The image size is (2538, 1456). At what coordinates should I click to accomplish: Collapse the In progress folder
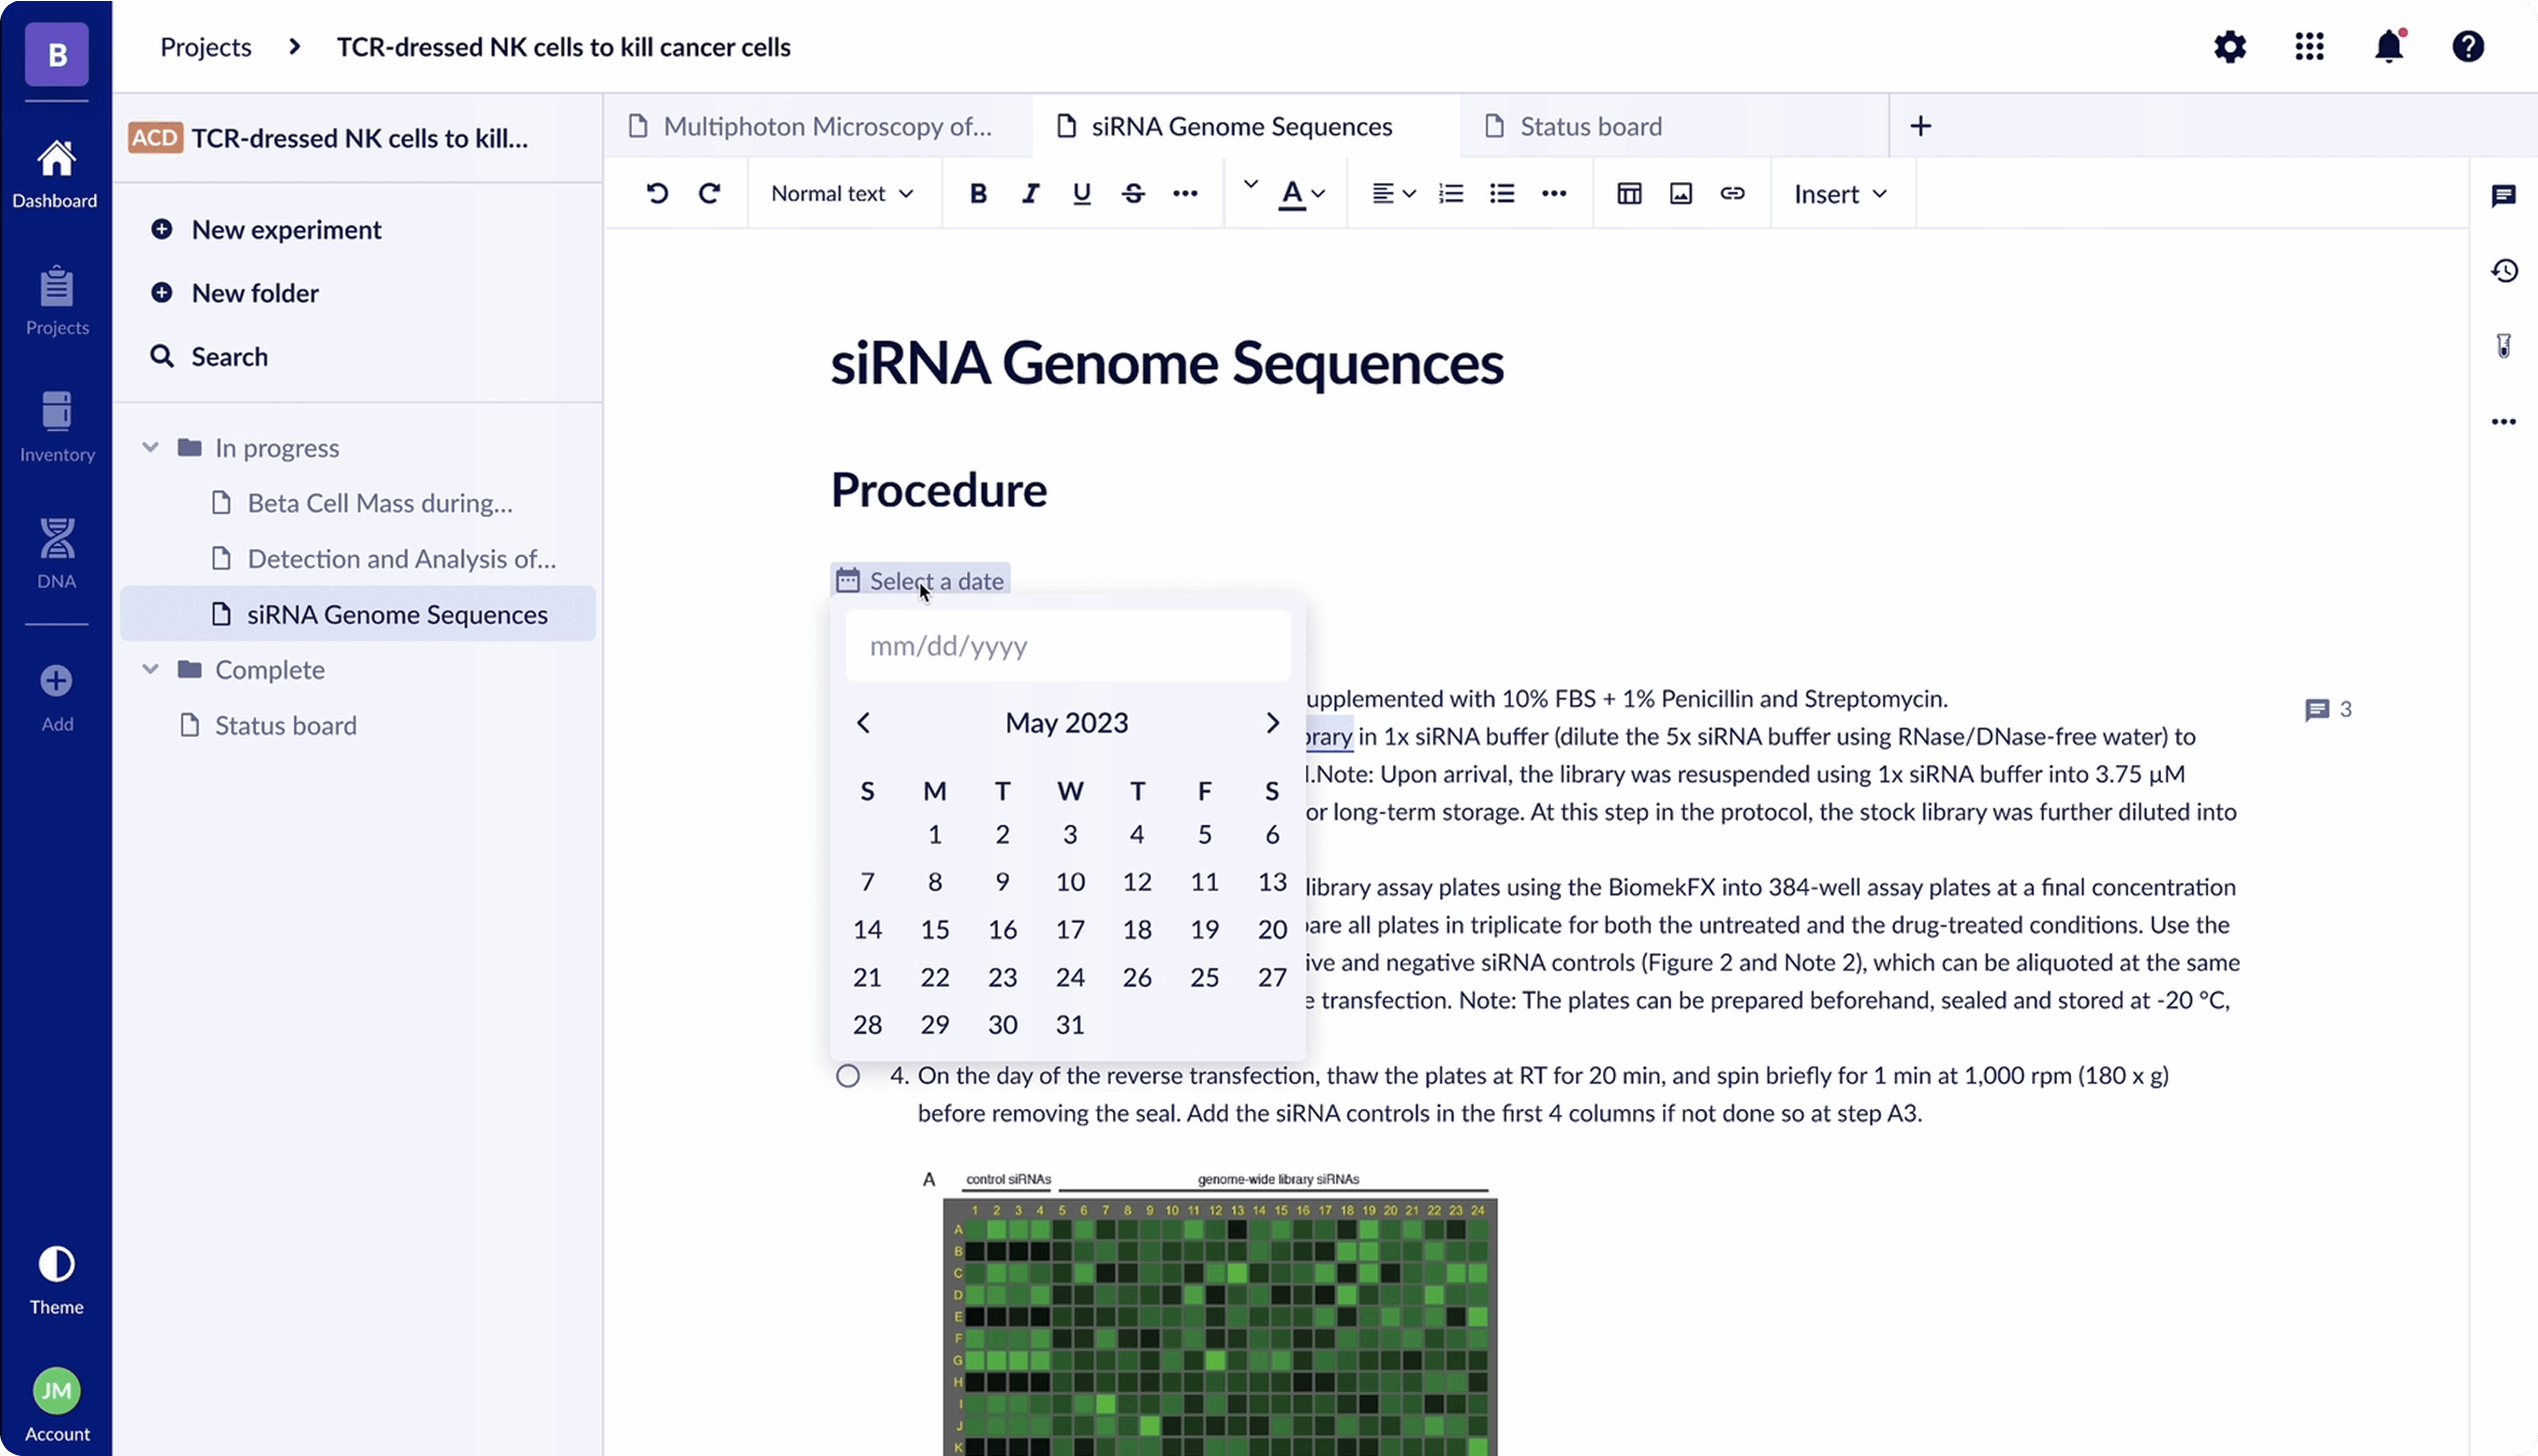click(x=150, y=448)
